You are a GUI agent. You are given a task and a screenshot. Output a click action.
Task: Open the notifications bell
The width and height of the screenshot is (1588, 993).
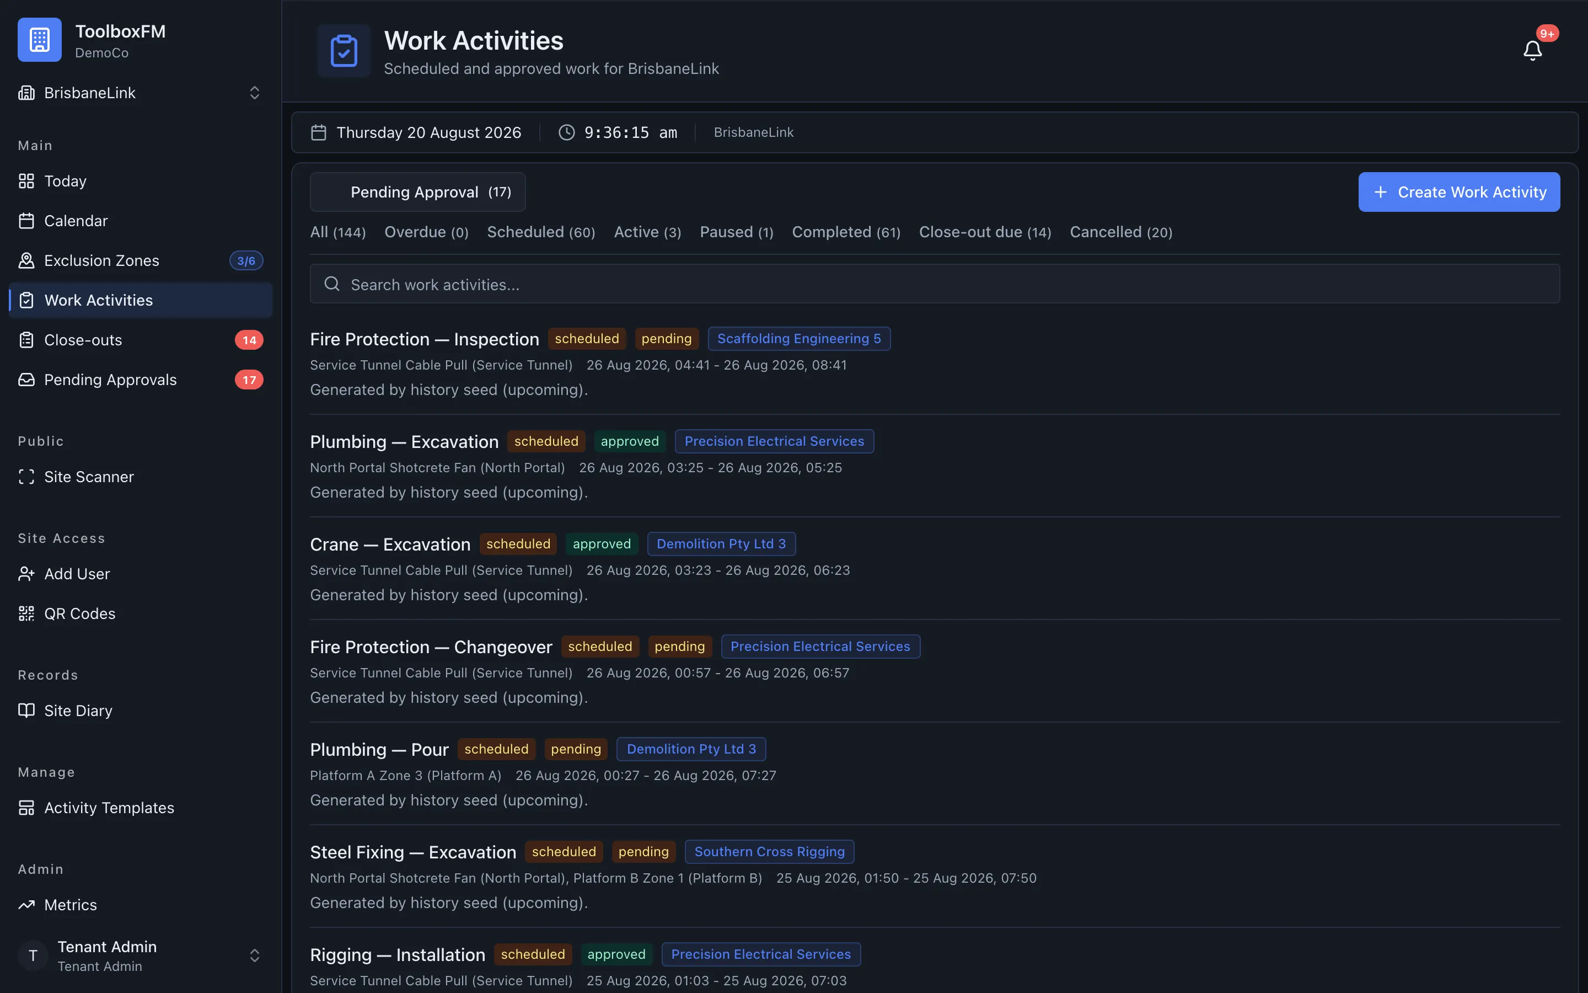click(x=1532, y=51)
